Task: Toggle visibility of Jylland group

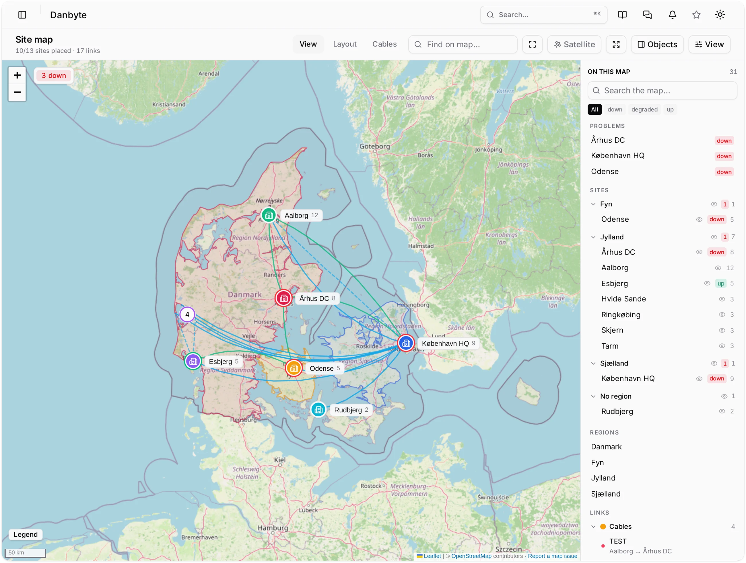Action: [714, 237]
